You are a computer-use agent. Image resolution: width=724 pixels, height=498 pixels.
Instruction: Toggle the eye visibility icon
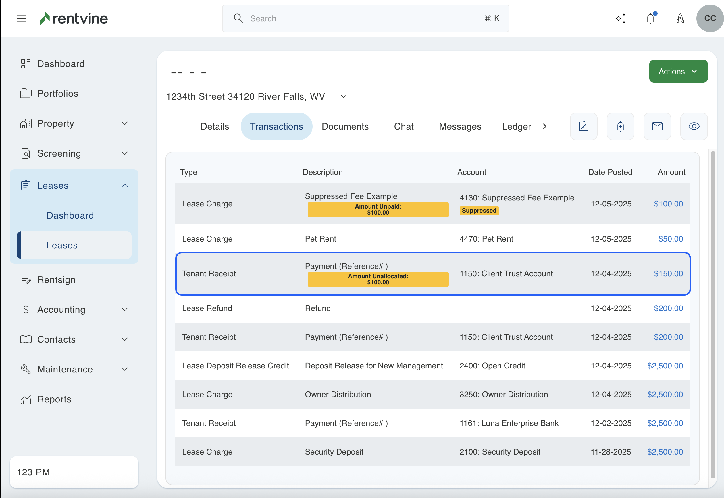point(694,126)
